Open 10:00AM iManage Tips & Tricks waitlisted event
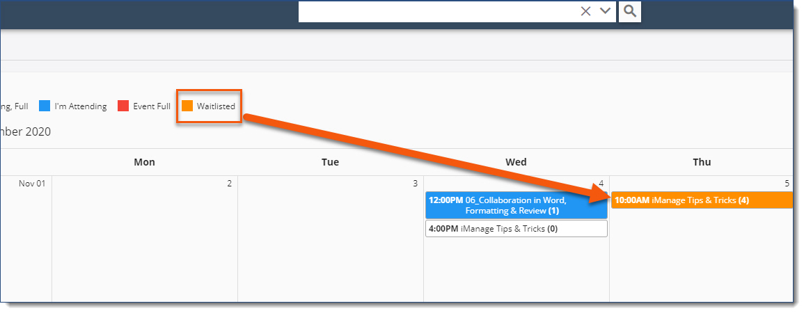This screenshot has width=804, height=313. (x=702, y=200)
